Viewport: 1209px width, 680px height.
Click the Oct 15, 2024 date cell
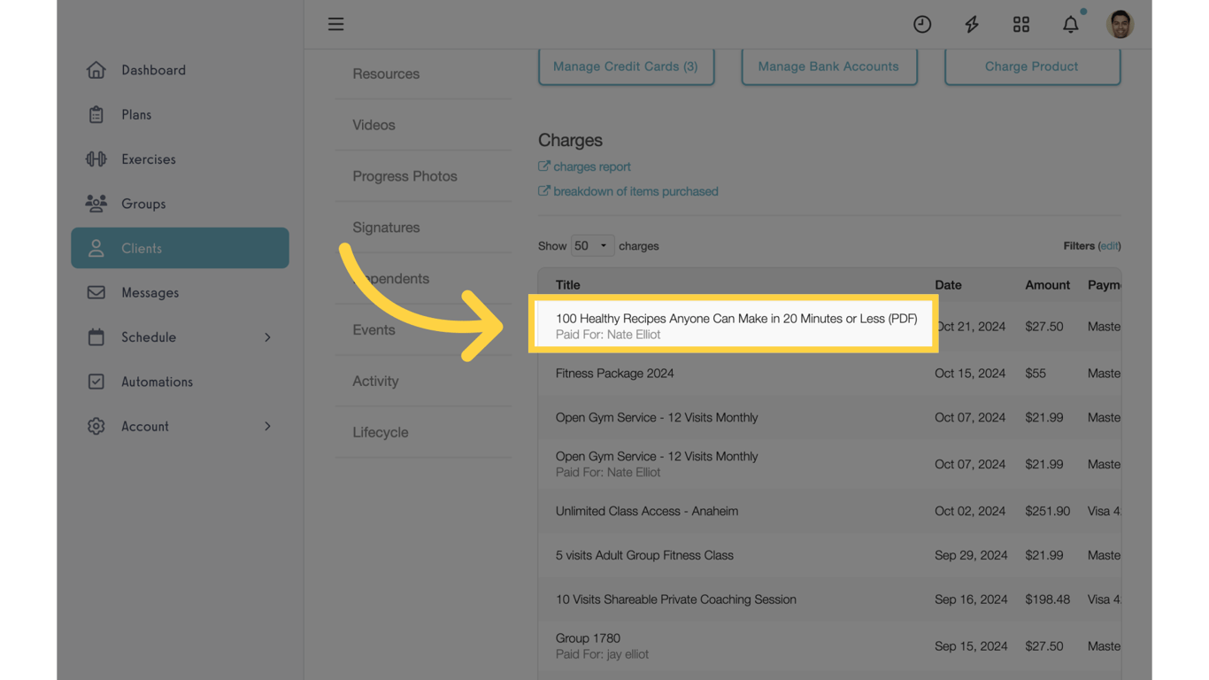tap(970, 374)
